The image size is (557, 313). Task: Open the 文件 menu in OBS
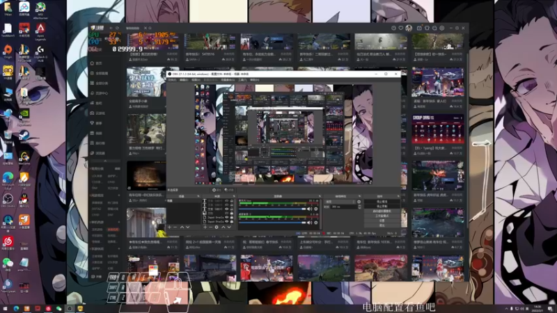pos(172,80)
